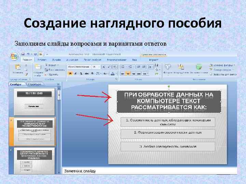Click the Numbering list icon

click(x=131, y=67)
